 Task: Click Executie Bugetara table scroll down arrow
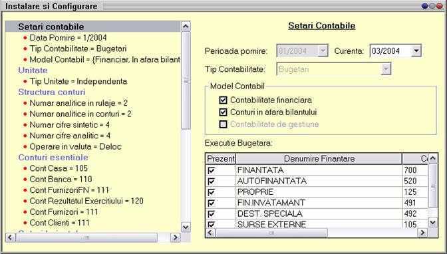pos(433,222)
